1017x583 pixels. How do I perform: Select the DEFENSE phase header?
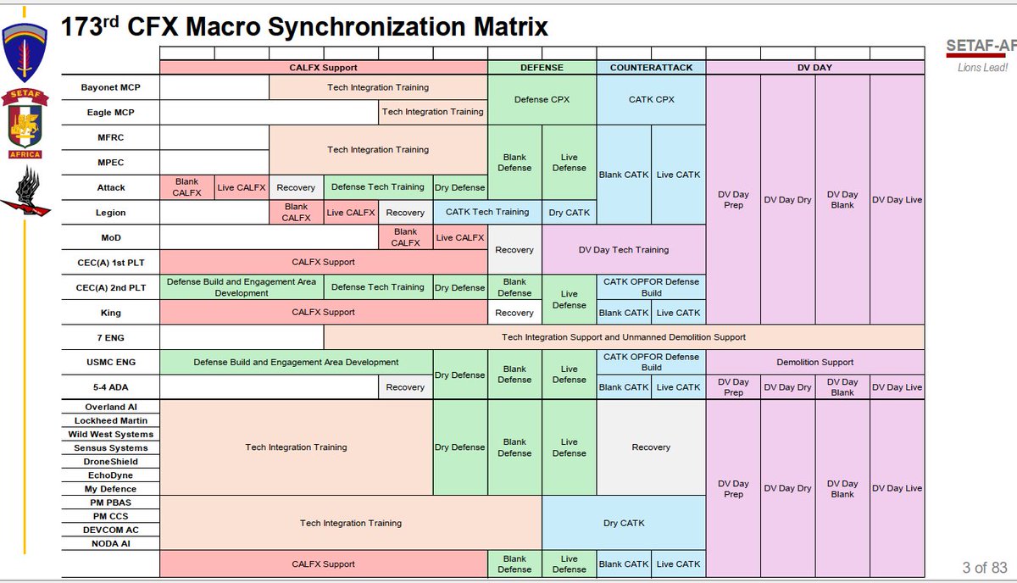point(542,67)
